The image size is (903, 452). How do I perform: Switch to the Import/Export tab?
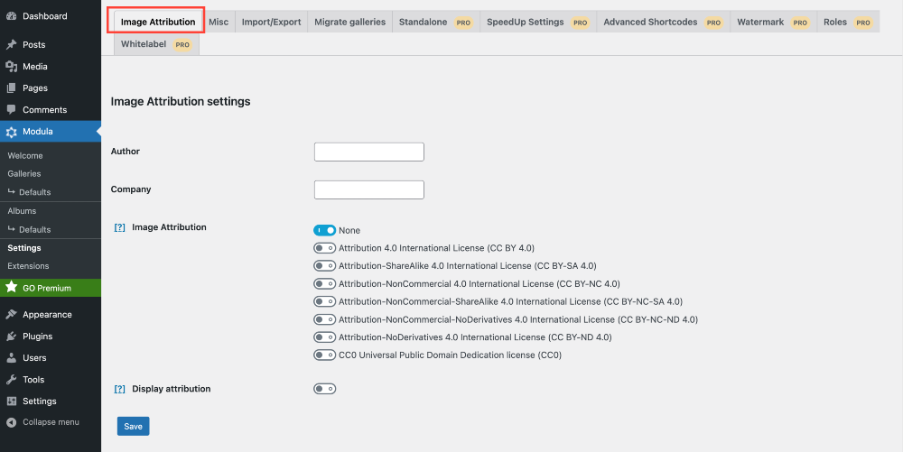pyautogui.click(x=271, y=22)
